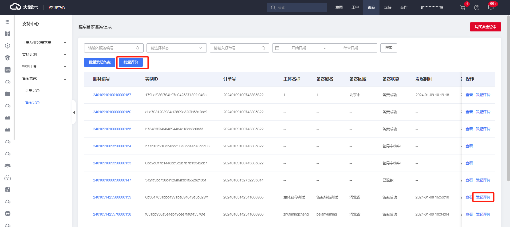Expand 检测工具 menu
This screenshot has height=227, width=510.
tap(44, 66)
